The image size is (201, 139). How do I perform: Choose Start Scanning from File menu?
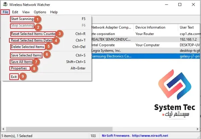coord(46,19)
